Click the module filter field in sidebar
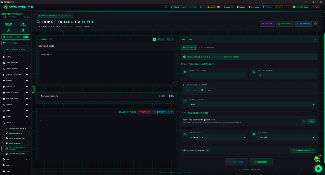The width and height of the screenshot is (325, 175). (x=16, y=50)
